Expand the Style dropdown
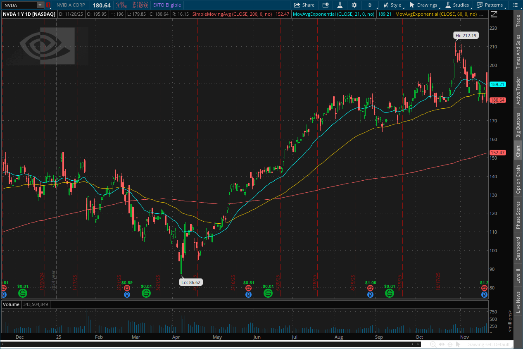This screenshot has width=523, height=349. (x=392, y=5)
